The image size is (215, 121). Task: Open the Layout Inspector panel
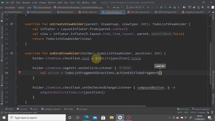(201, 109)
